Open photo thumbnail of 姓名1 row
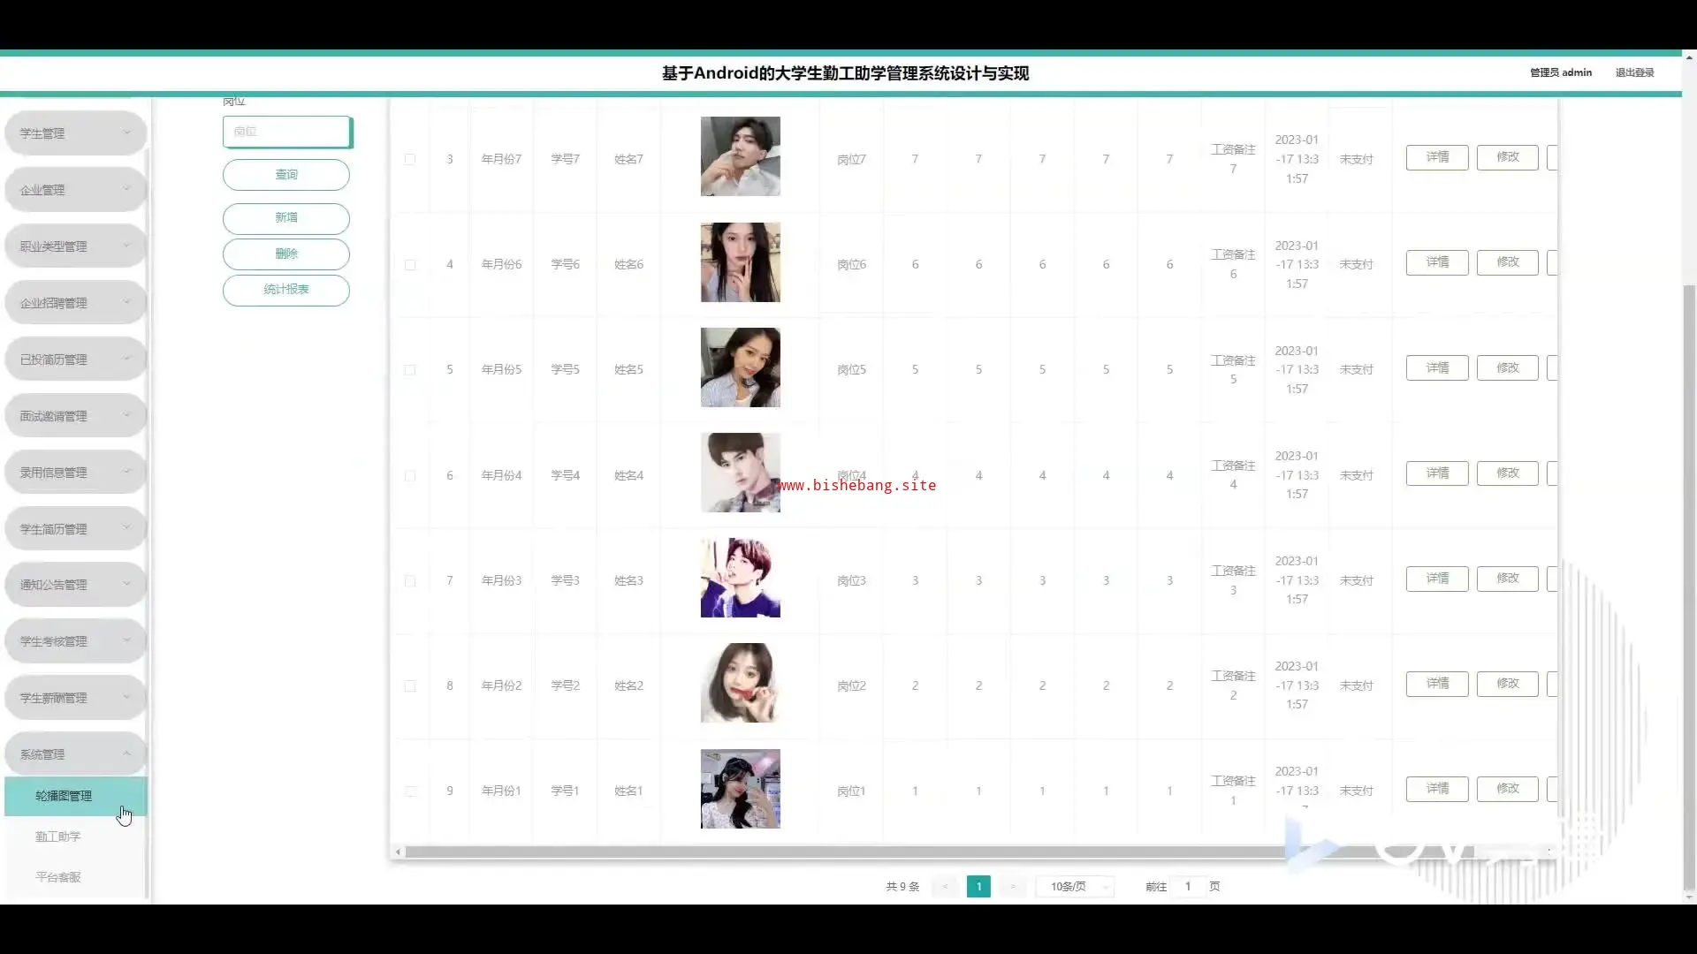The width and height of the screenshot is (1697, 954). tap(740, 789)
